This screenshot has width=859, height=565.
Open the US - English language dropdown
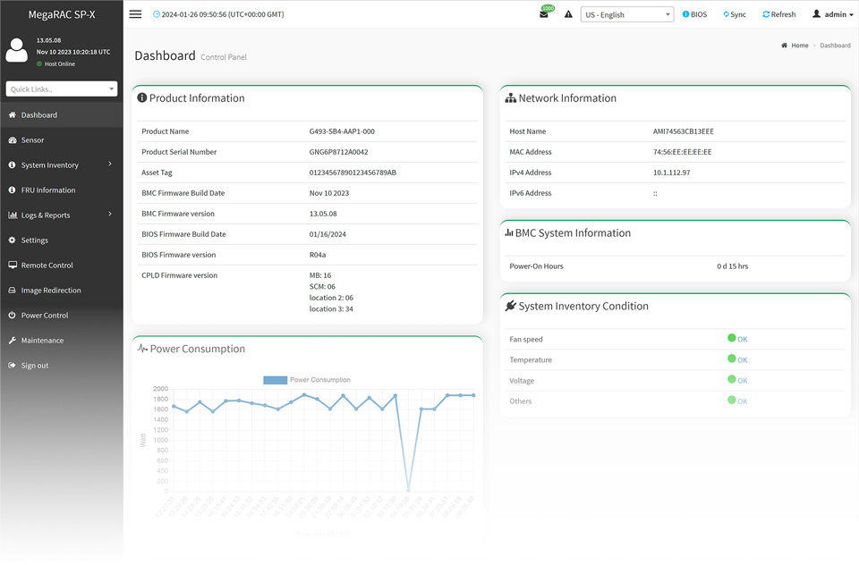pyautogui.click(x=627, y=14)
